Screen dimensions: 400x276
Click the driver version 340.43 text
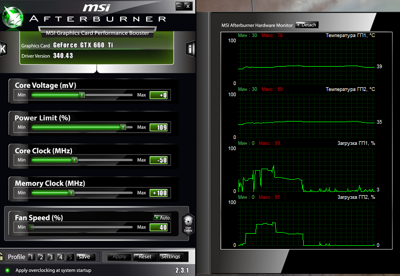pos(63,56)
